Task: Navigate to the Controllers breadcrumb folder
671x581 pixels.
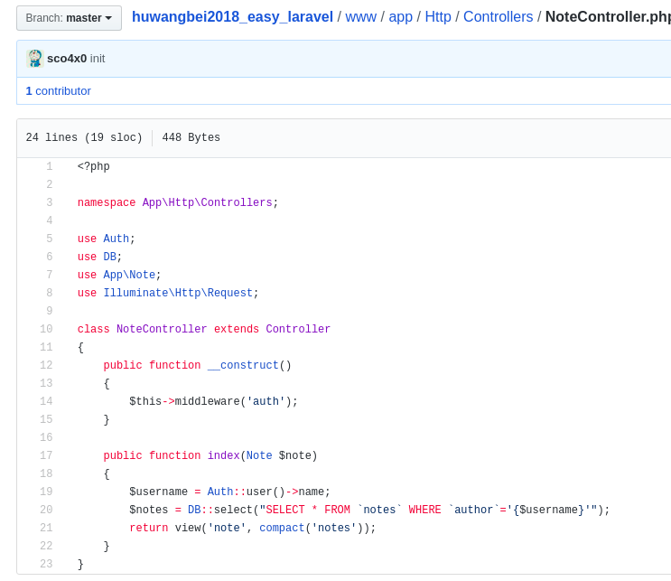Action: 498,17
